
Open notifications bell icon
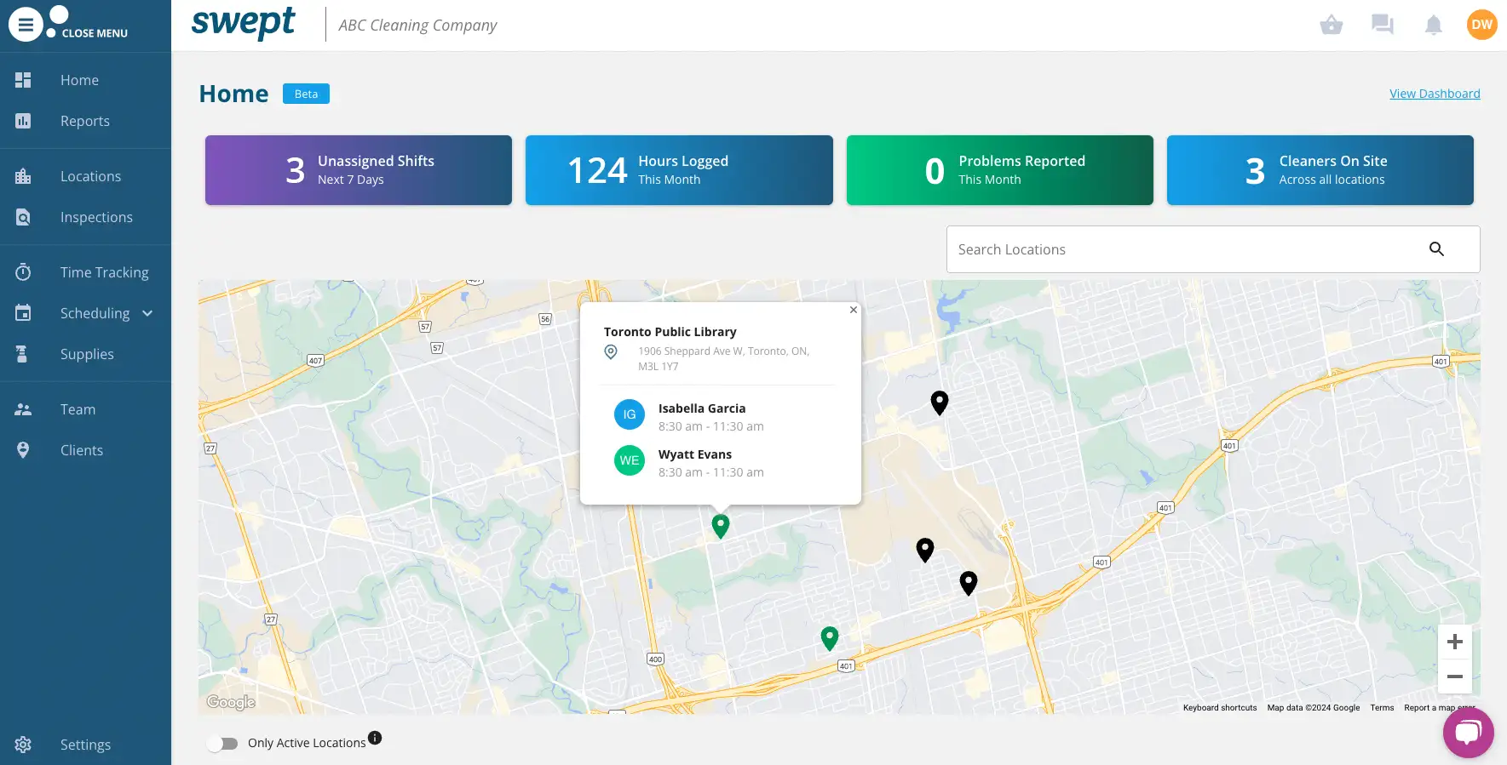pos(1434,25)
